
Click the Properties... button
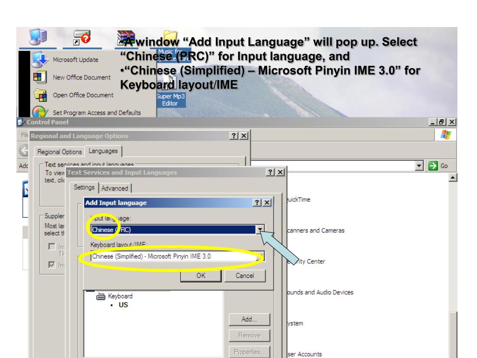249,351
